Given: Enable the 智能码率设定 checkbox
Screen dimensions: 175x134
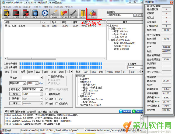Looking at the screenshot, I should [49, 76].
